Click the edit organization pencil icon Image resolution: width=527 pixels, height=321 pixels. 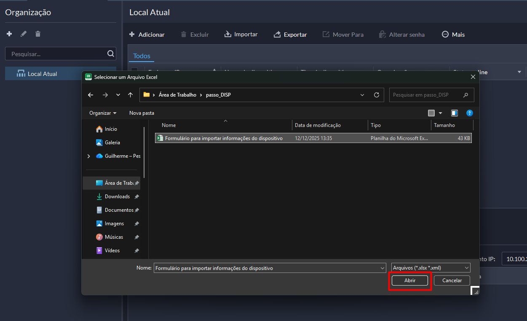click(x=24, y=34)
